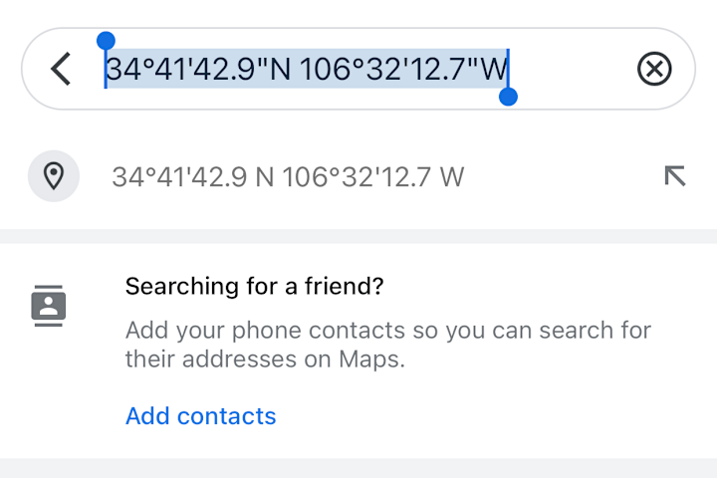This screenshot has width=717, height=478.
Task: Tap the word "Maps." in the contacts prompt
Action: (x=371, y=359)
